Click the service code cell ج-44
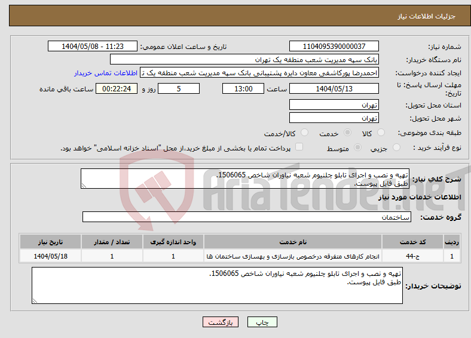This screenshot has width=471, height=338. click(413, 256)
